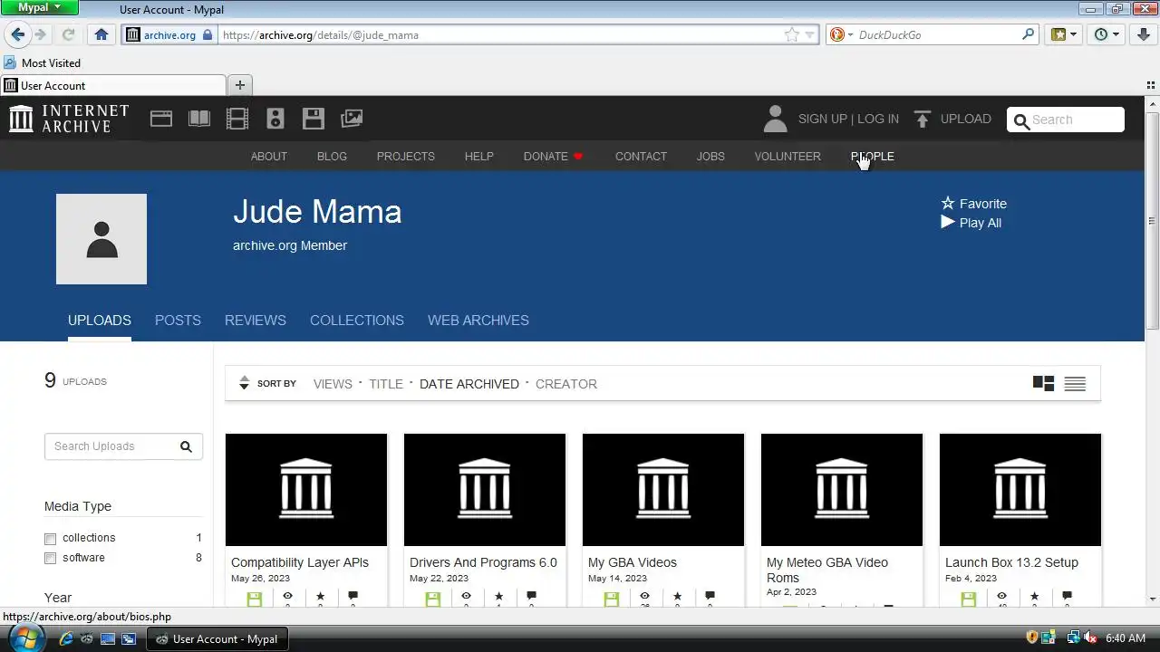Click the upload arrow icon
The image size is (1160, 652).
[923, 119]
